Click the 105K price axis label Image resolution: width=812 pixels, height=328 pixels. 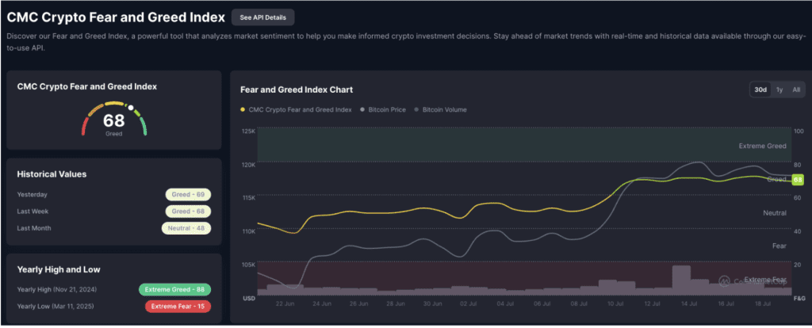[248, 265]
